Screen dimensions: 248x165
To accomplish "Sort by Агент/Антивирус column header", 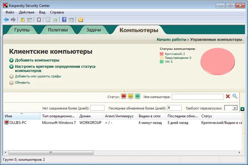I will tap(120, 116).
